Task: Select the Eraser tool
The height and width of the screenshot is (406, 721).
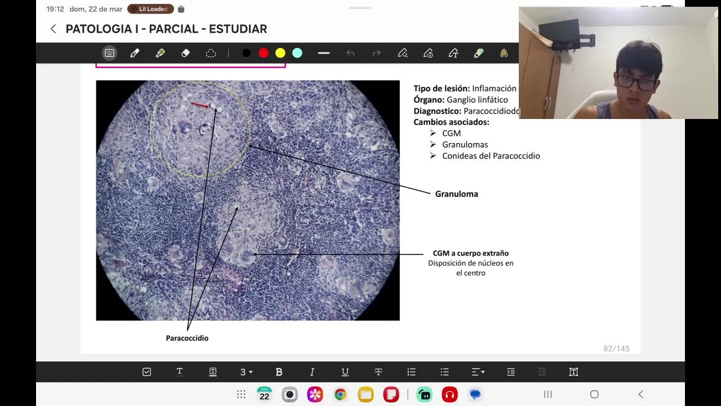Action: pos(185,53)
